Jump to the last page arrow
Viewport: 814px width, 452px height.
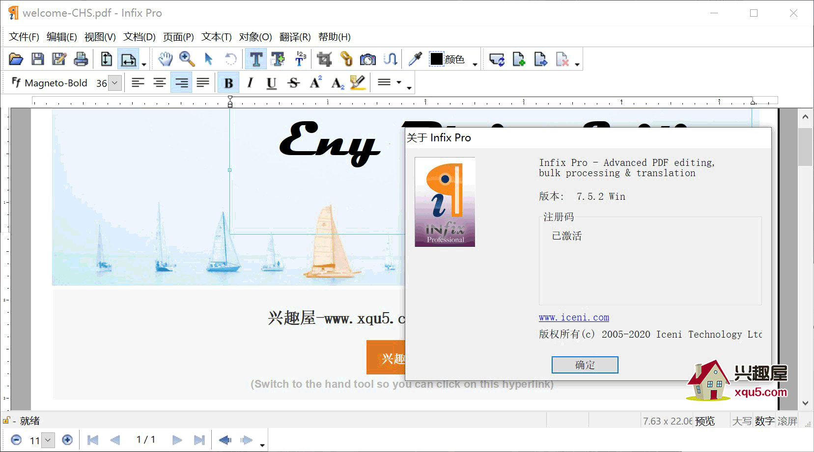click(199, 440)
